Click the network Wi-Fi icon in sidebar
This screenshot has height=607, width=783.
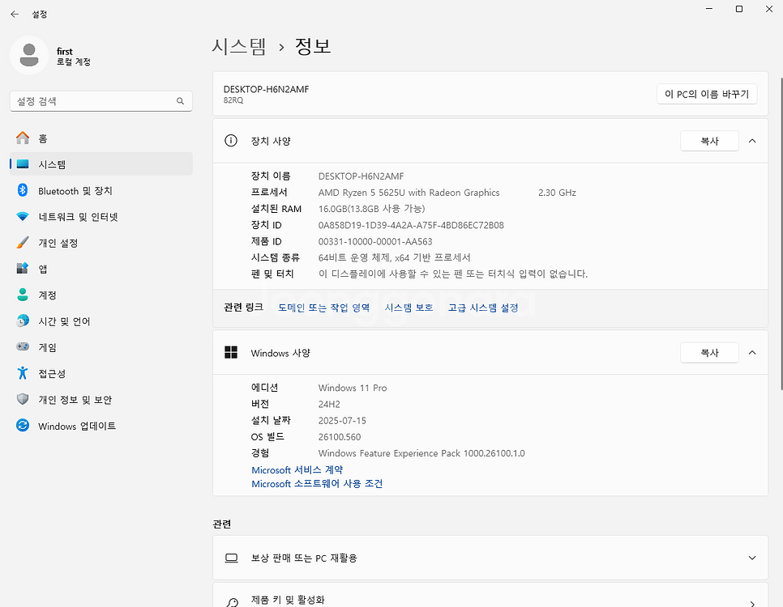coord(23,216)
